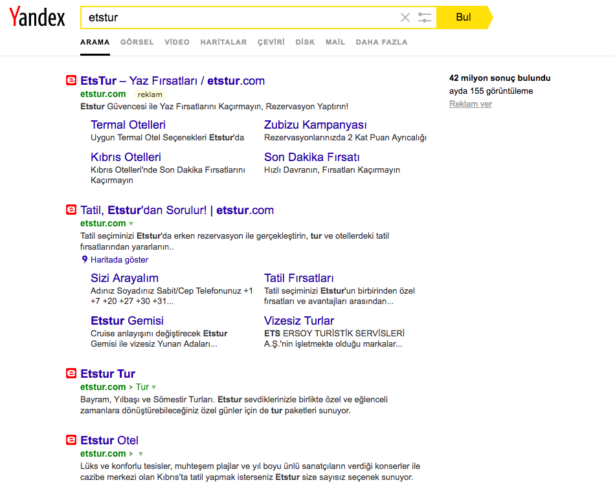Expand the arrow next to second etstur.com URL
Screen dimensions: 615x489
[131, 224]
